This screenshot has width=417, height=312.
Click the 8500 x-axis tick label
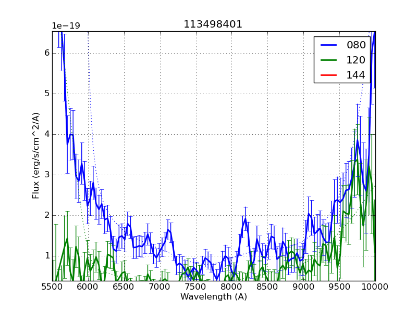[x=268, y=287]
